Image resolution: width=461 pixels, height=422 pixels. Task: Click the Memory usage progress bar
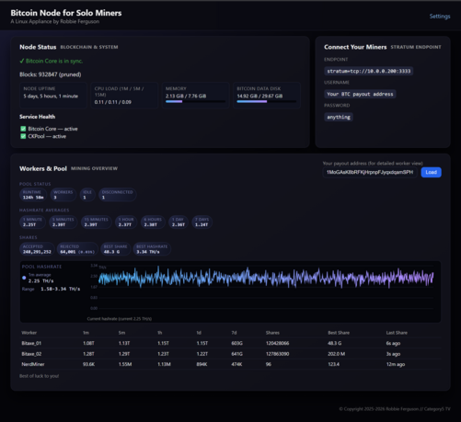[195, 101]
